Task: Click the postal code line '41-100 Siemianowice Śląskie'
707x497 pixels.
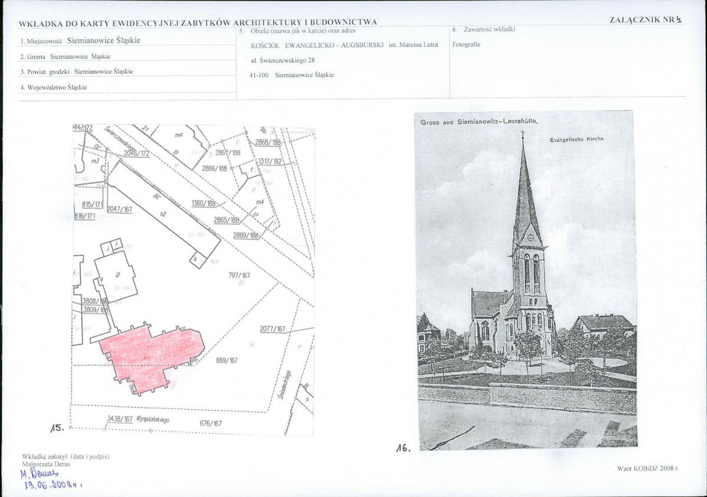Action: 292,75
